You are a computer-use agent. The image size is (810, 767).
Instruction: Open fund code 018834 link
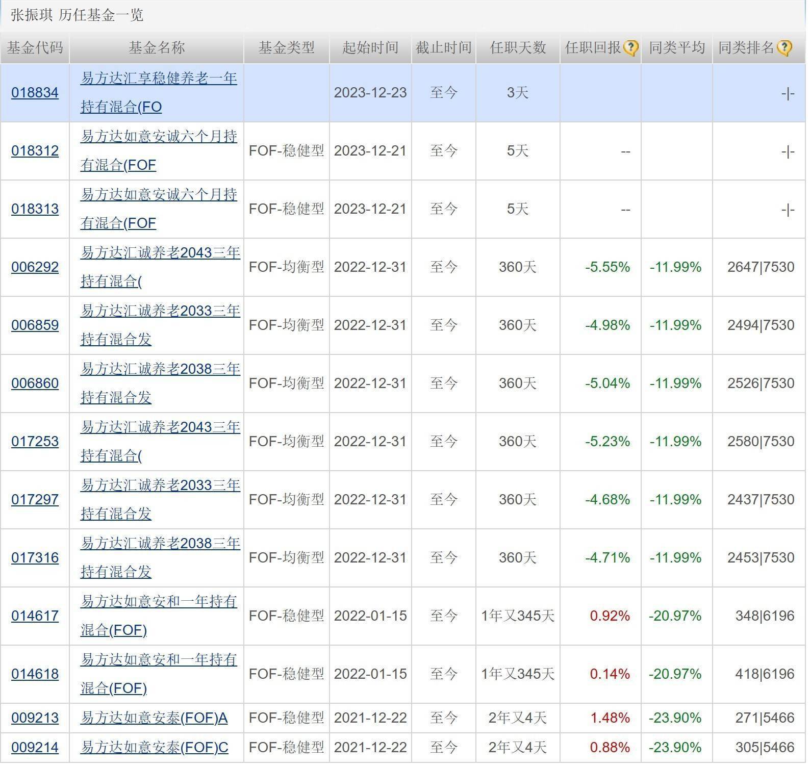click(x=35, y=93)
